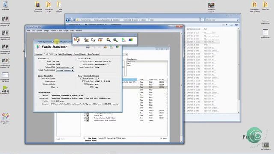This screenshot has height=154, width=274.
Task: Click the Explorer file list vertical scrollbar
Action: (238, 70)
